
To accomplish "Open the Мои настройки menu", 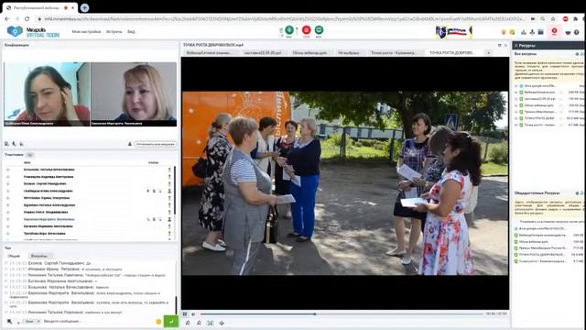I will pyautogui.click(x=86, y=32).
